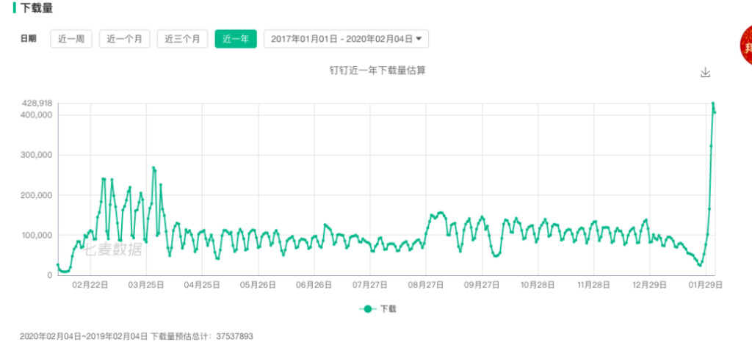Click the x-axis label 10月28日

pyautogui.click(x=538, y=285)
